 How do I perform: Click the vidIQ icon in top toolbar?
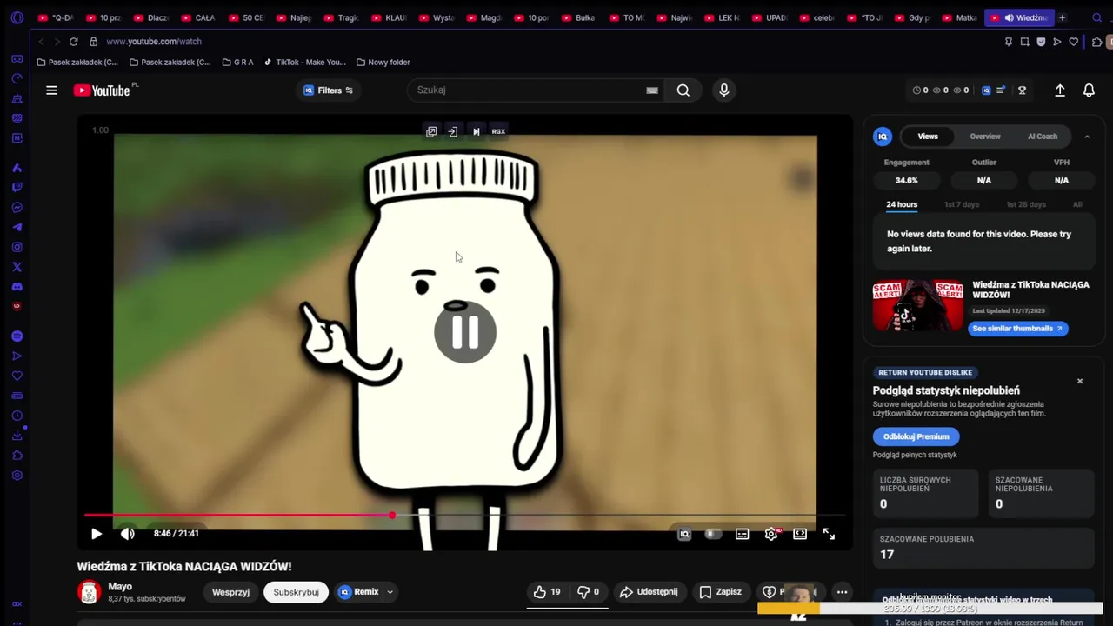[x=986, y=90]
